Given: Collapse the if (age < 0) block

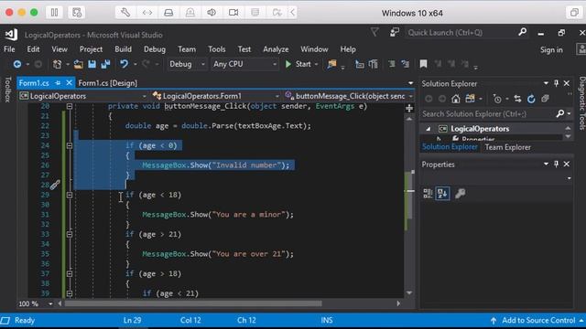Looking at the screenshot, I should click(x=70, y=145).
